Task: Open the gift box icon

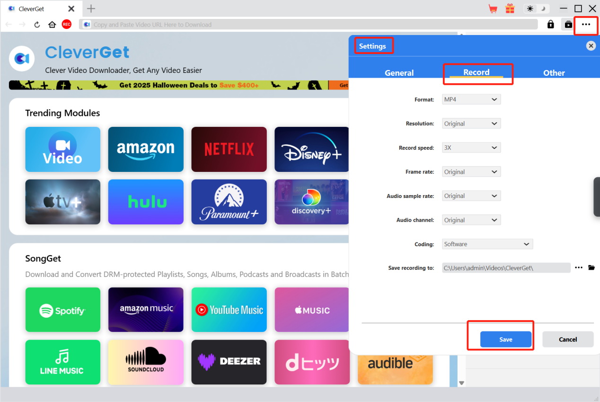Action: pyautogui.click(x=510, y=9)
